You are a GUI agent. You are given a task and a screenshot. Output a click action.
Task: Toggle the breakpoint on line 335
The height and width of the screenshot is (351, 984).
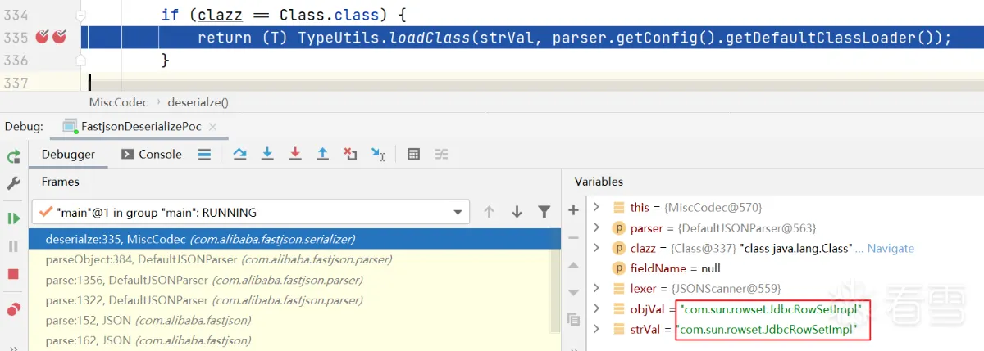click(x=43, y=38)
